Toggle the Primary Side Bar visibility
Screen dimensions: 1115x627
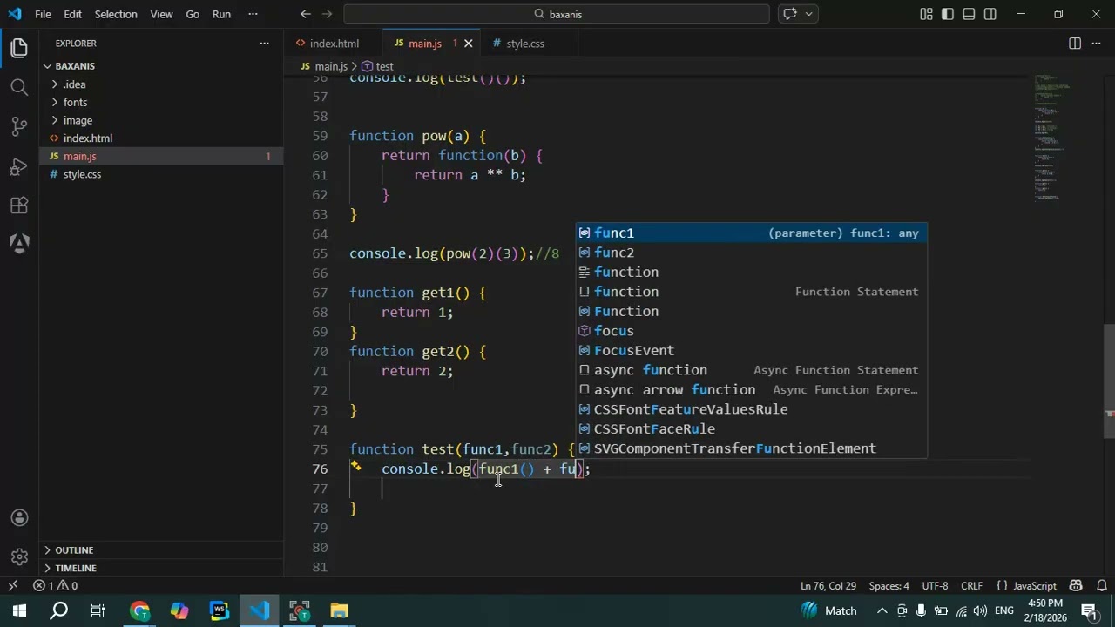(947, 14)
